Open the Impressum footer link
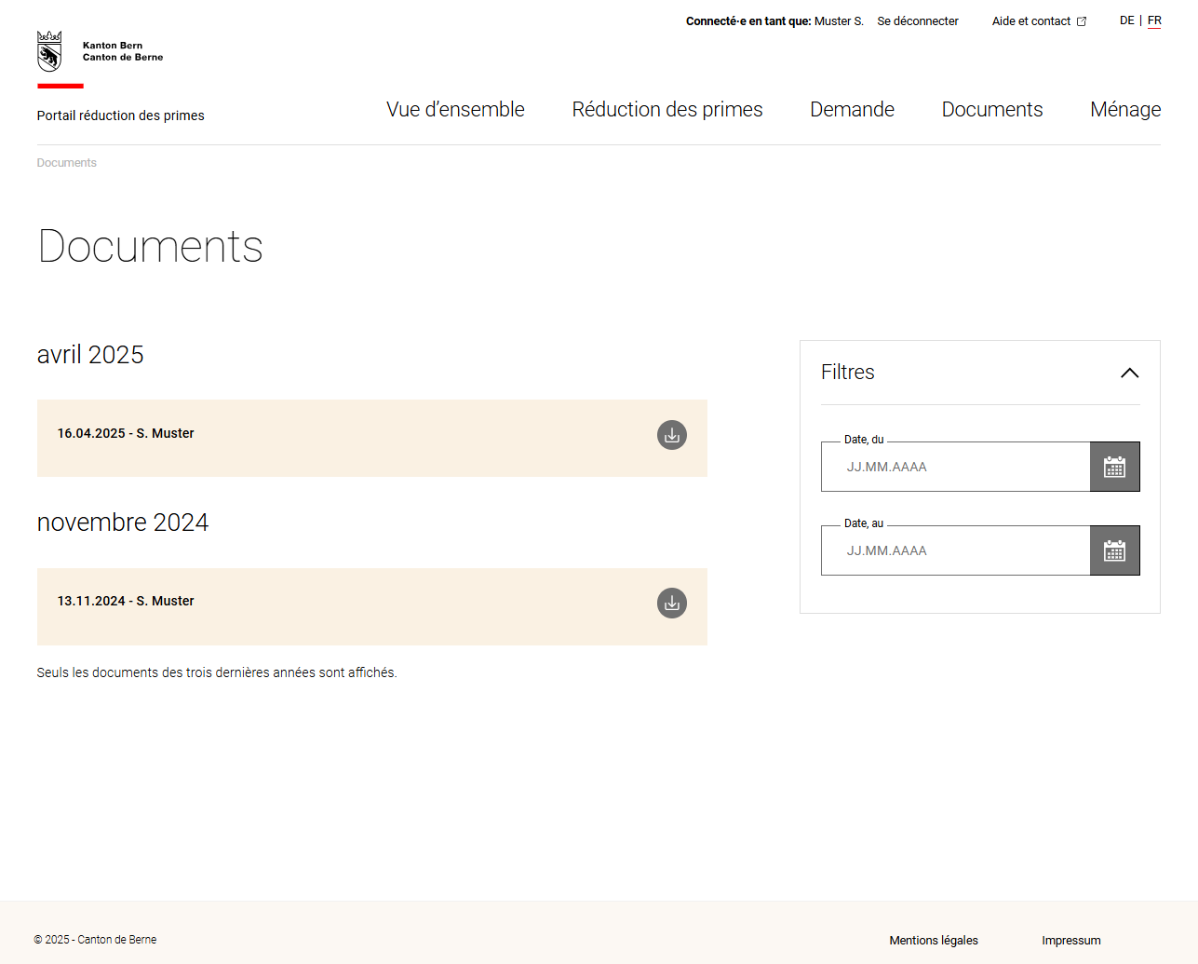Image resolution: width=1198 pixels, height=964 pixels. coord(1070,940)
